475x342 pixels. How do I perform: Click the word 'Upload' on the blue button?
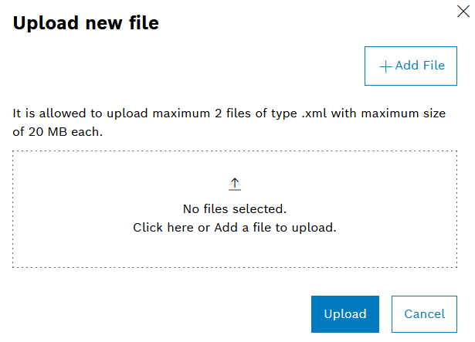[344, 314]
